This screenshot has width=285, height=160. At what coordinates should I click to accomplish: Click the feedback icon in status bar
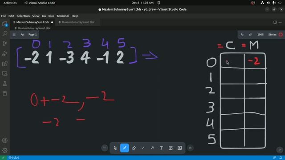[274, 158]
